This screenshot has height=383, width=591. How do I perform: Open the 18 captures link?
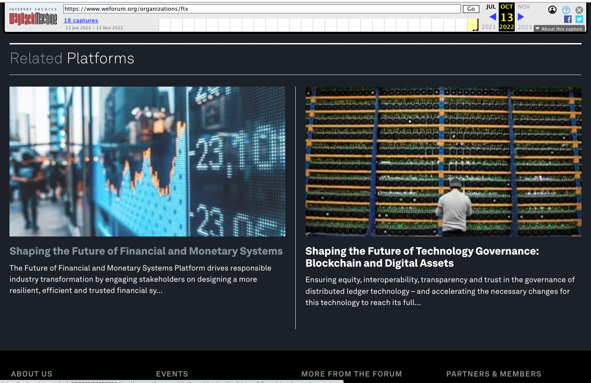(x=81, y=20)
